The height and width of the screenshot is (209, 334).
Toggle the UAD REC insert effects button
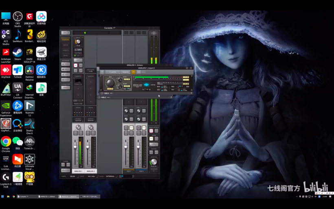point(151,131)
